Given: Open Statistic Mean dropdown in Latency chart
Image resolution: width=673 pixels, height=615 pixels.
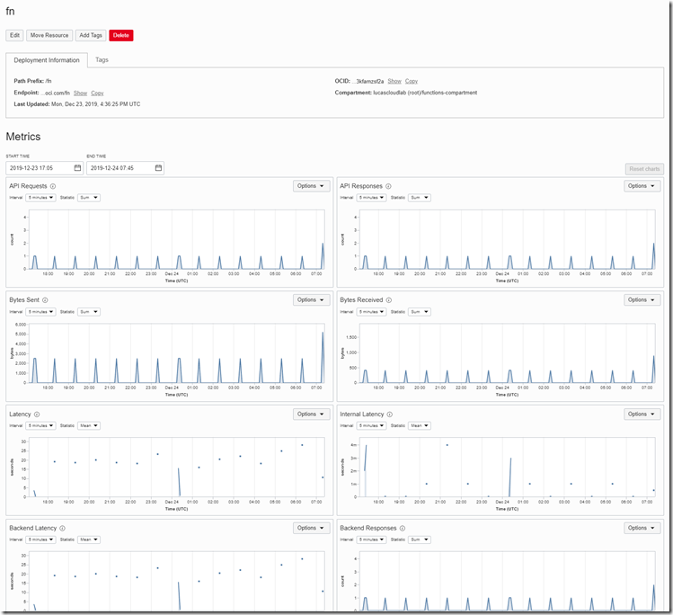Looking at the screenshot, I should click(x=88, y=426).
